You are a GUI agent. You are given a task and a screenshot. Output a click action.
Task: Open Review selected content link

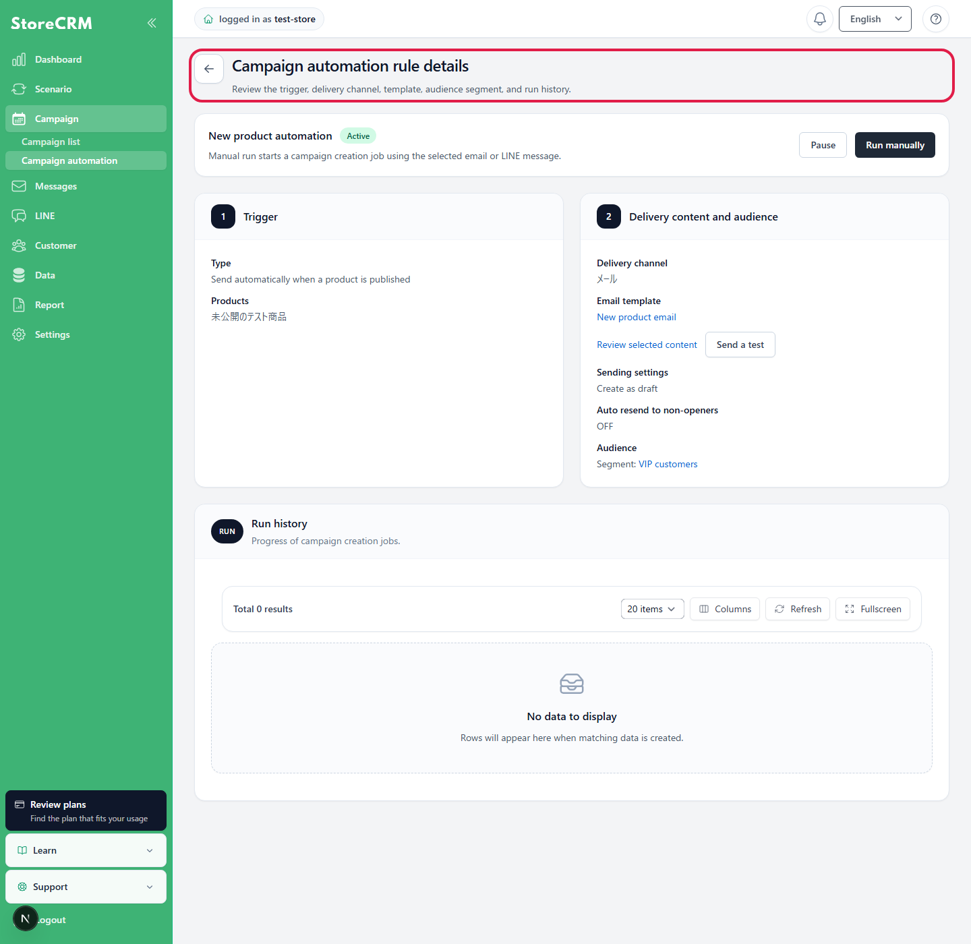point(647,345)
